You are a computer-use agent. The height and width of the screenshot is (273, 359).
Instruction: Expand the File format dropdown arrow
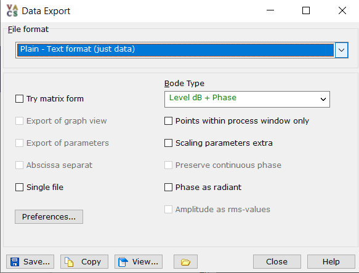(341, 50)
